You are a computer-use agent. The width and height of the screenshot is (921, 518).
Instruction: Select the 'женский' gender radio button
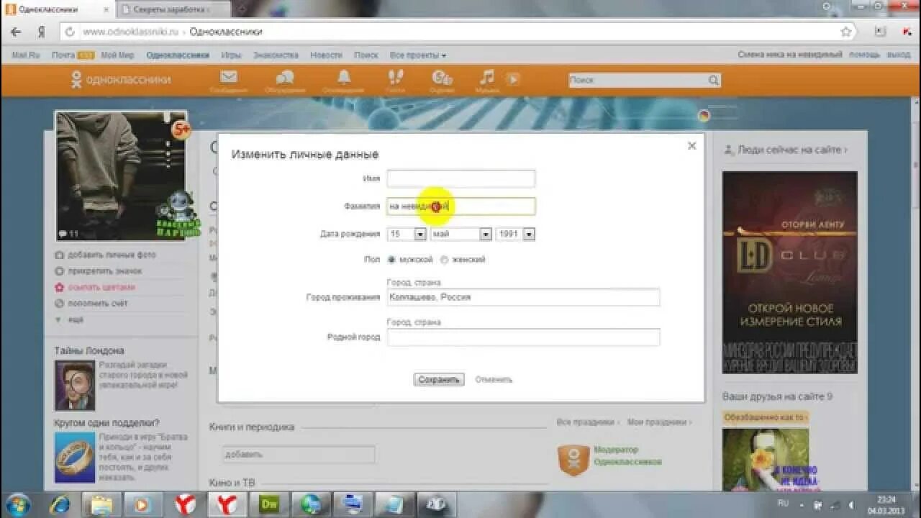[x=444, y=260]
